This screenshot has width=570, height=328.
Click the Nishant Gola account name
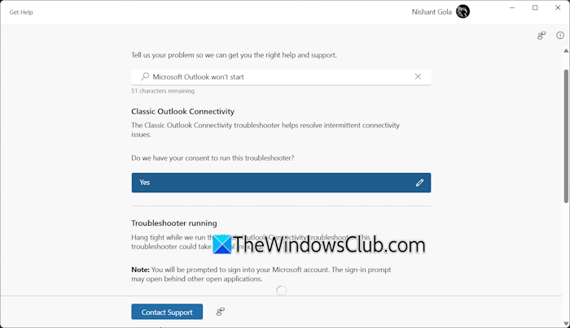coord(432,12)
